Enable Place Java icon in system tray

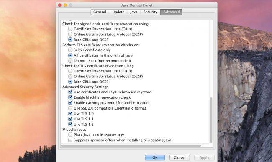[70, 135]
